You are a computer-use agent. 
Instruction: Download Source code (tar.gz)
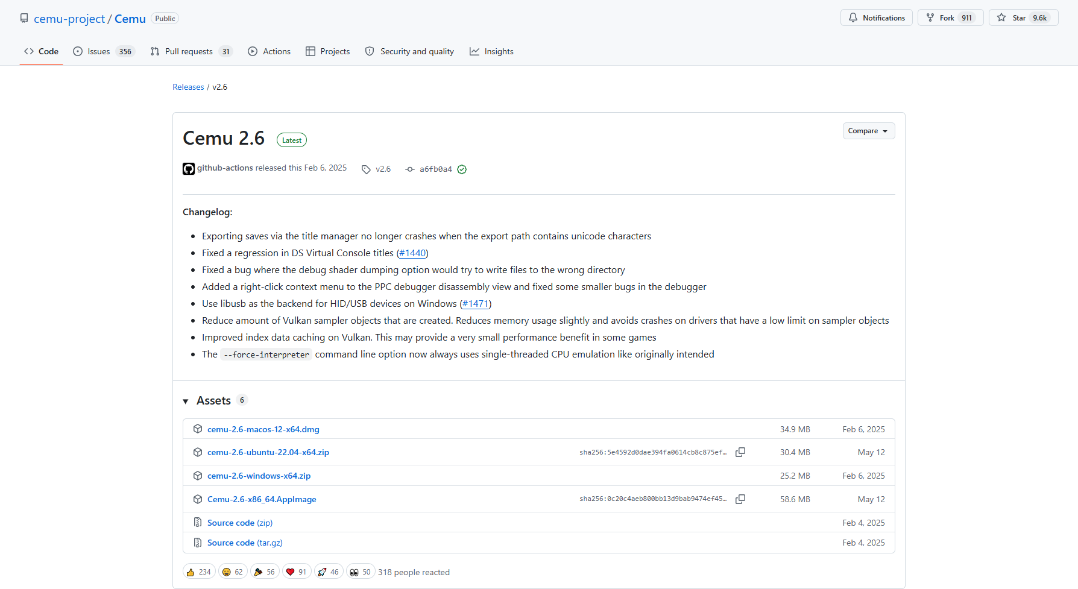[x=245, y=543]
